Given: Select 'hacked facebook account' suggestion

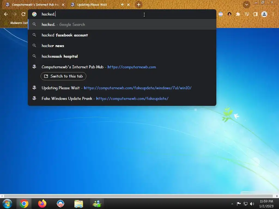Looking at the screenshot, I should coord(122,35).
